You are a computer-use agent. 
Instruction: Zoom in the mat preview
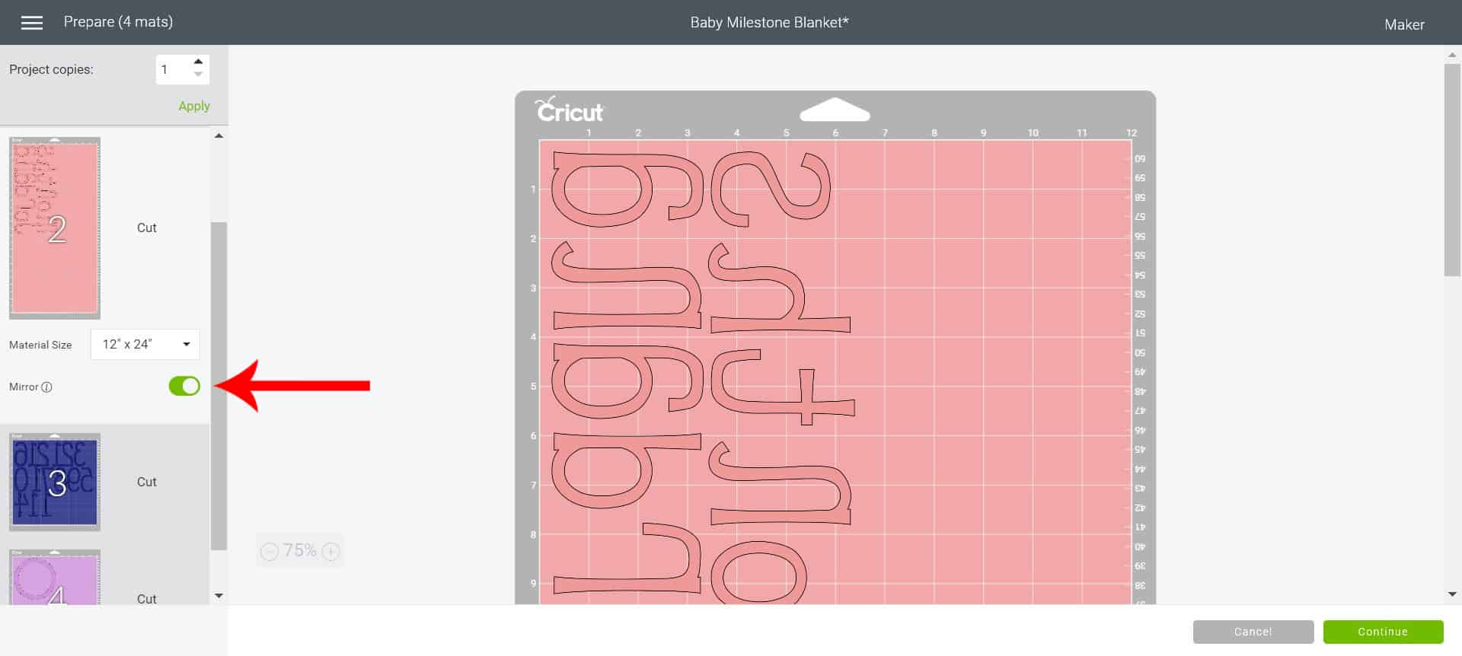(x=330, y=552)
